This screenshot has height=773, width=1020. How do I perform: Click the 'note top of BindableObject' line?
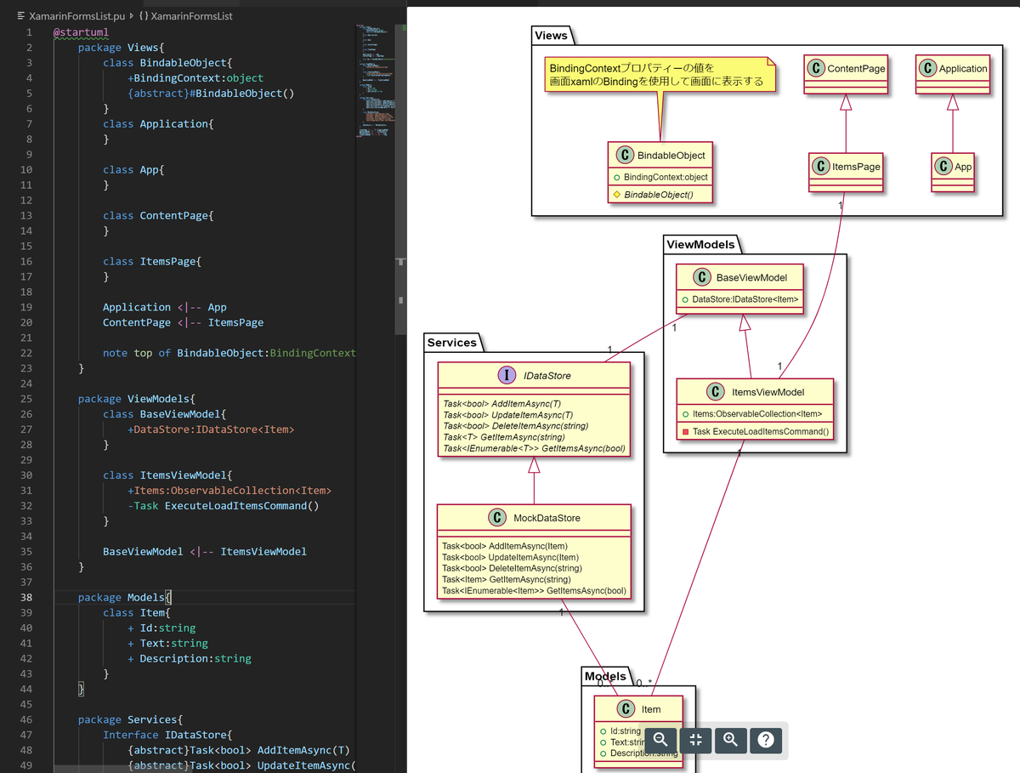tap(229, 353)
